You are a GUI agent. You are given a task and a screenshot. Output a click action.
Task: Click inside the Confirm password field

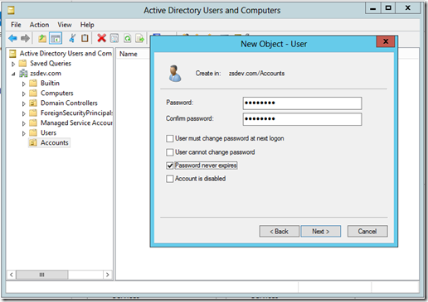[302, 119]
